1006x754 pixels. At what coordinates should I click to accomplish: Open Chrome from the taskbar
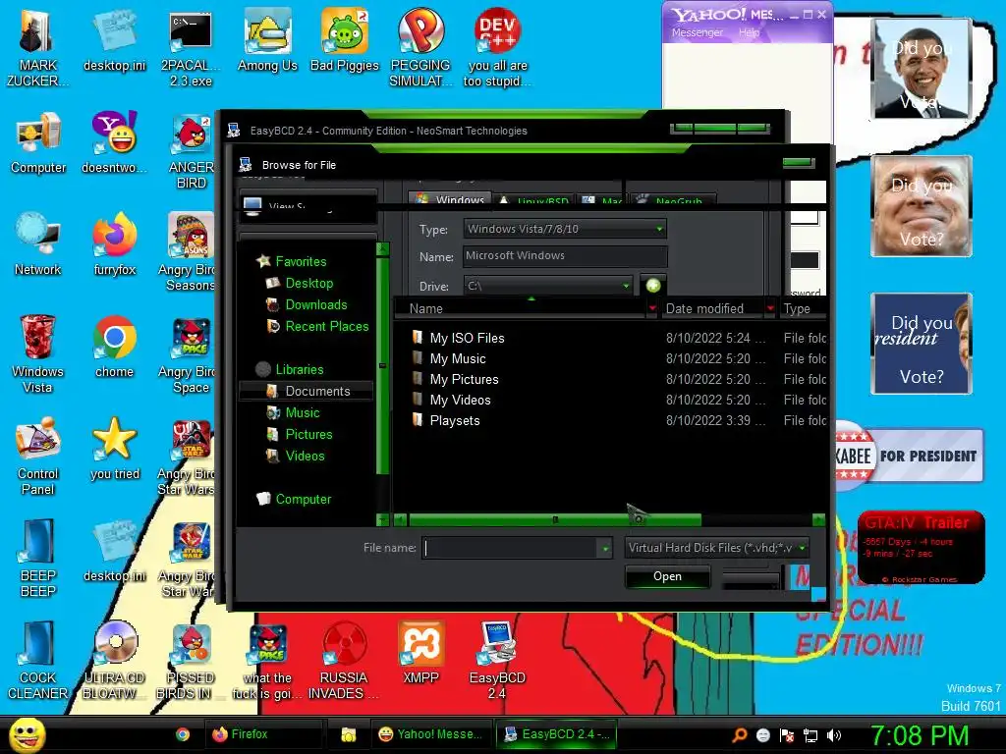[182, 734]
